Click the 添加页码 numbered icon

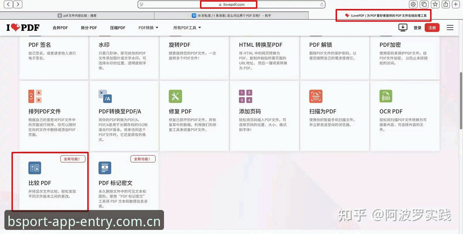(x=245, y=96)
